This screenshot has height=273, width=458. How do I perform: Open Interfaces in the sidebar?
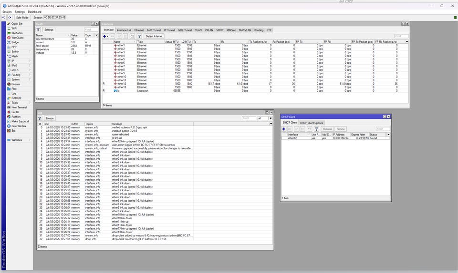pyautogui.click(x=17, y=33)
